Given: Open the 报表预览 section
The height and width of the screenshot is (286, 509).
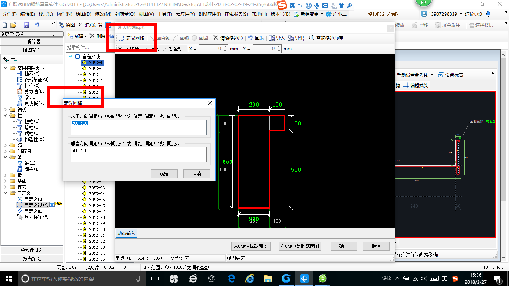Looking at the screenshot, I should pos(32,258).
